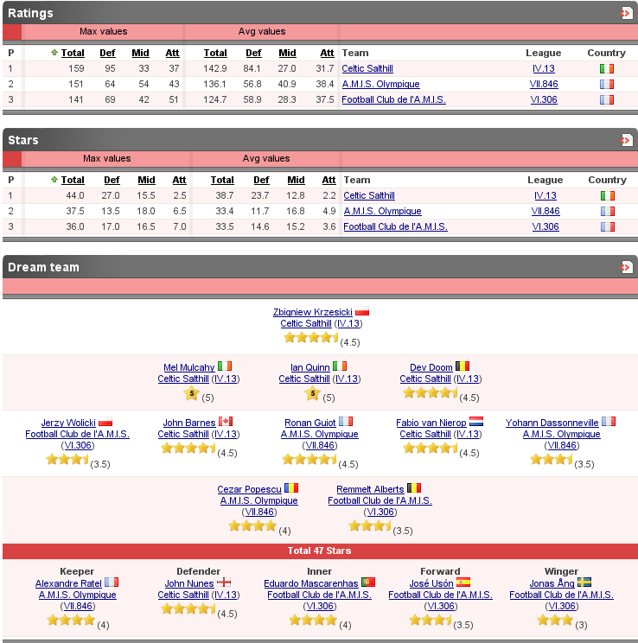Click the Ireland flag beside Mel Mulcahy
Screen dimensions: 638x643
click(x=225, y=366)
